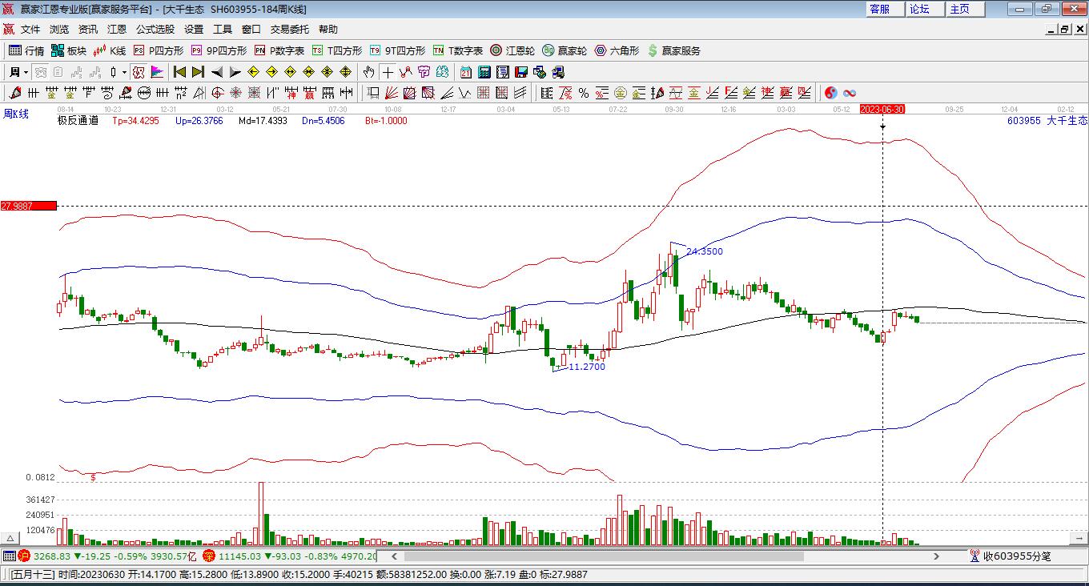Image resolution: width=1089 pixels, height=586 pixels.
Task: Open the calendar date tool
Action: point(465,72)
